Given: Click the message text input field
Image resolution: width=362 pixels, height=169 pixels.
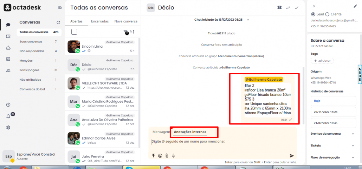Looking at the screenshot, I should click(221, 142).
